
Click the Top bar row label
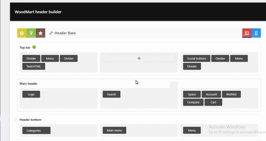[25, 48]
